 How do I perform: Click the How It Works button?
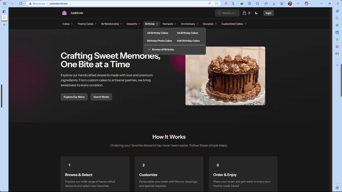[101, 97]
